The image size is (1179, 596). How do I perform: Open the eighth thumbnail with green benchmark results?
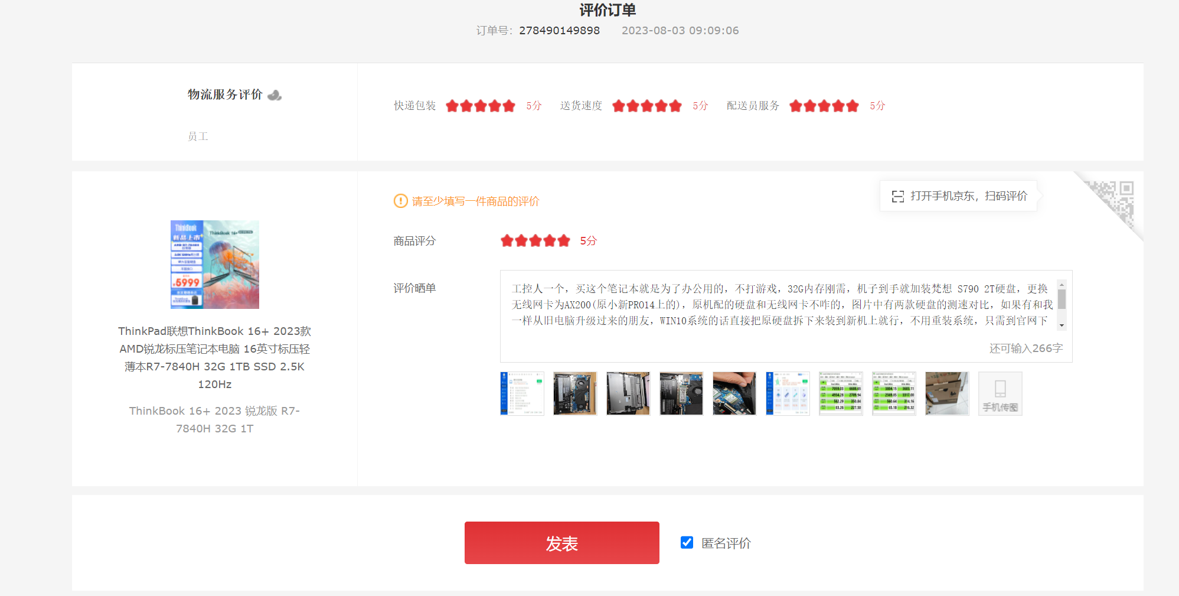pos(894,394)
